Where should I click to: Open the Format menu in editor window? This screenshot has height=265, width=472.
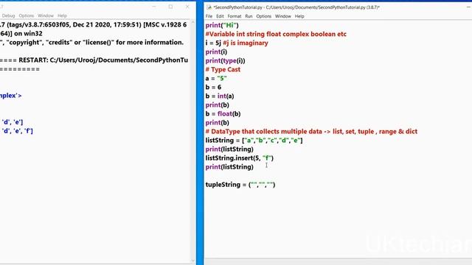click(235, 16)
